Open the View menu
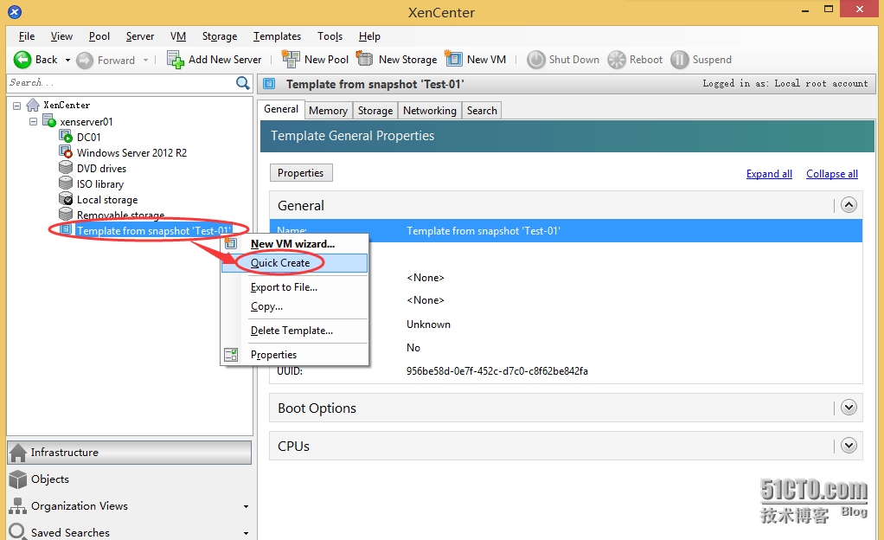This screenshot has height=540, width=884. click(x=61, y=36)
